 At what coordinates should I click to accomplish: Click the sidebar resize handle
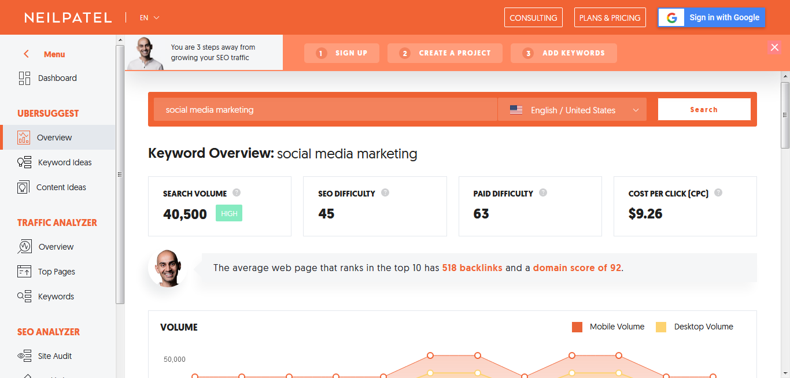(x=120, y=174)
